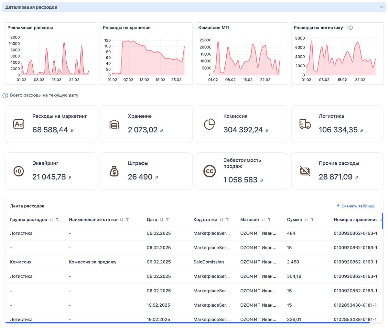Click Комиссия group cell in table
This screenshot has height=328, width=388.
click(21, 262)
